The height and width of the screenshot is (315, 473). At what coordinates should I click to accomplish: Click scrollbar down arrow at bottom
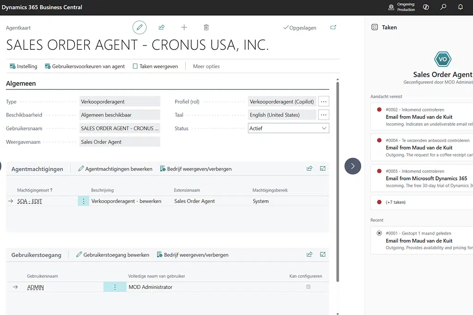(338, 314)
